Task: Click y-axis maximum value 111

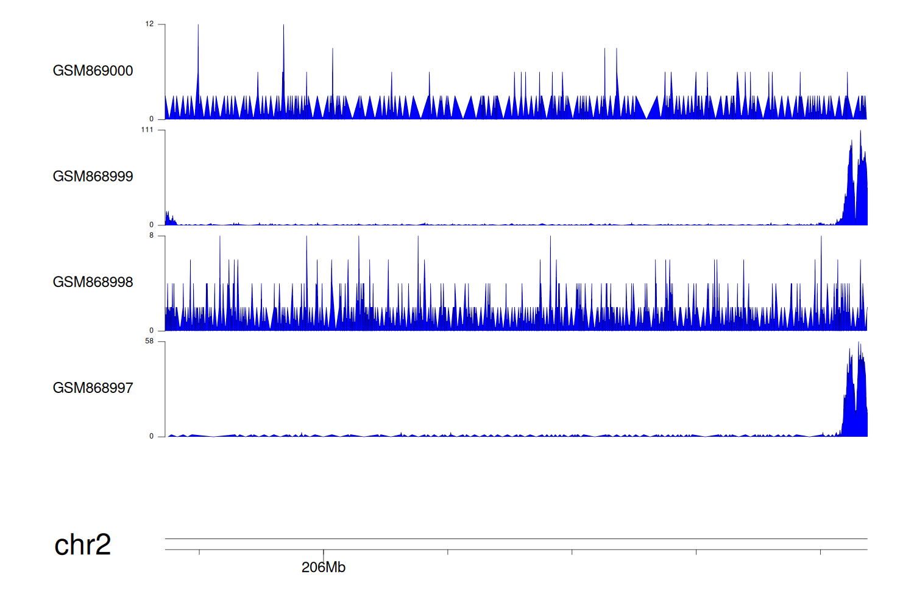Action: 147,130
